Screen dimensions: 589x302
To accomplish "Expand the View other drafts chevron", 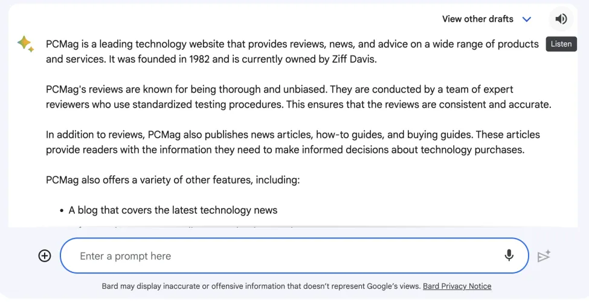I will 527,19.
